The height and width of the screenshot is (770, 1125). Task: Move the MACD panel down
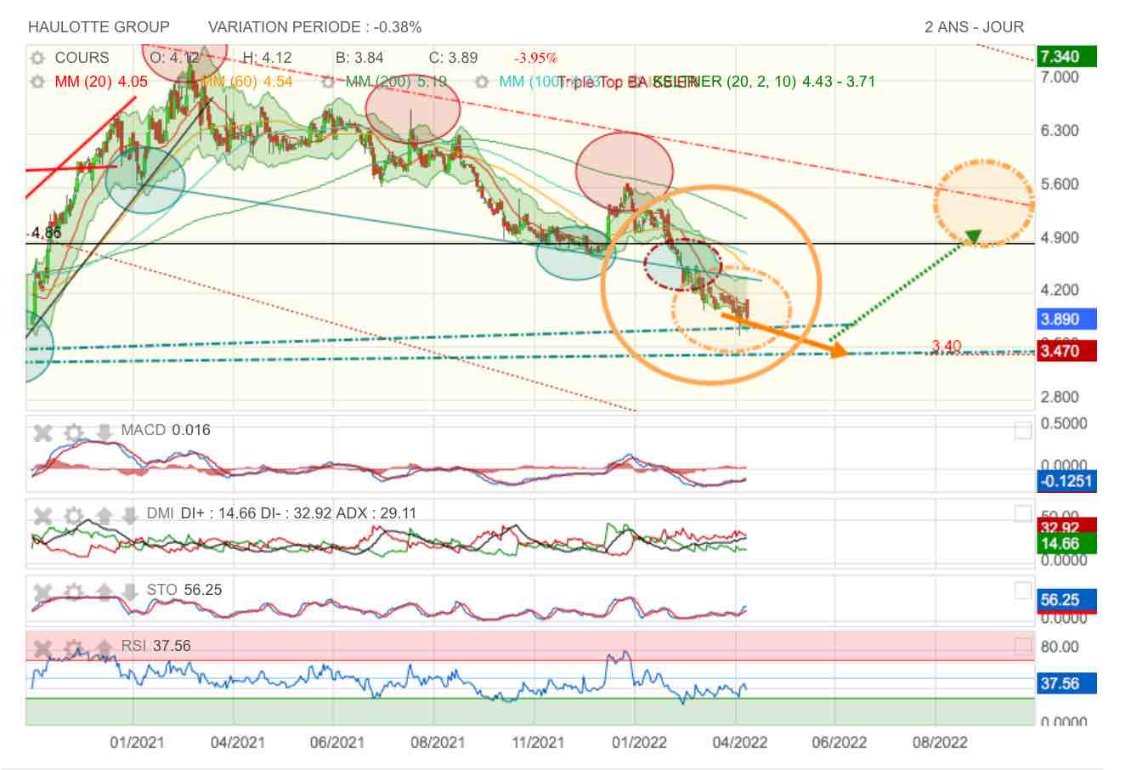point(104,433)
